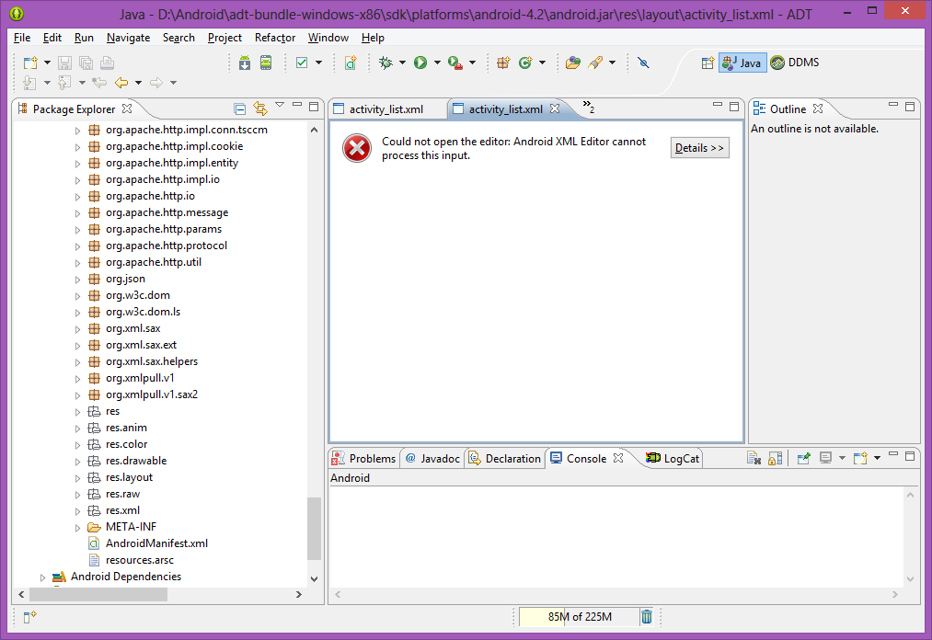The width and height of the screenshot is (932, 640).
Task: Create a New Java Package
Action: click(503, 63)
